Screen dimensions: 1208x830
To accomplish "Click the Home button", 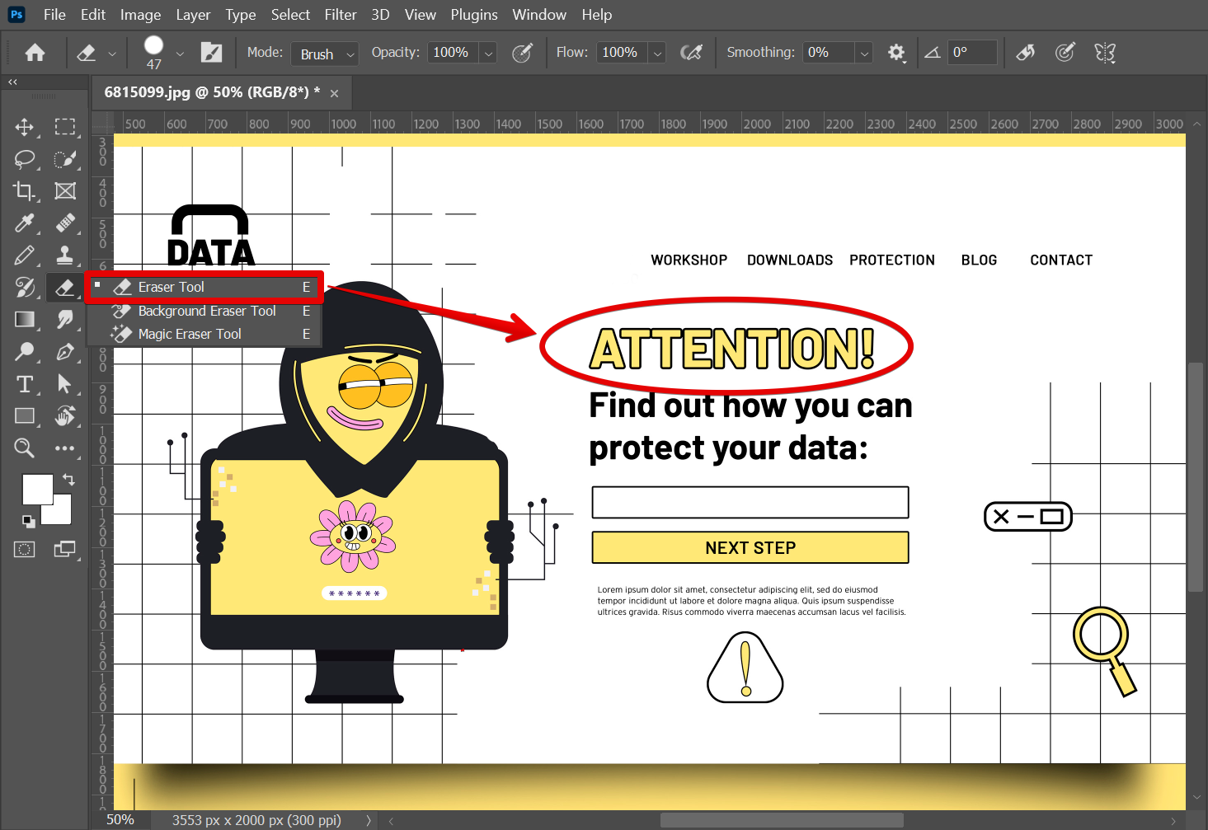I will pyautogui.click(x=35, y=53).
